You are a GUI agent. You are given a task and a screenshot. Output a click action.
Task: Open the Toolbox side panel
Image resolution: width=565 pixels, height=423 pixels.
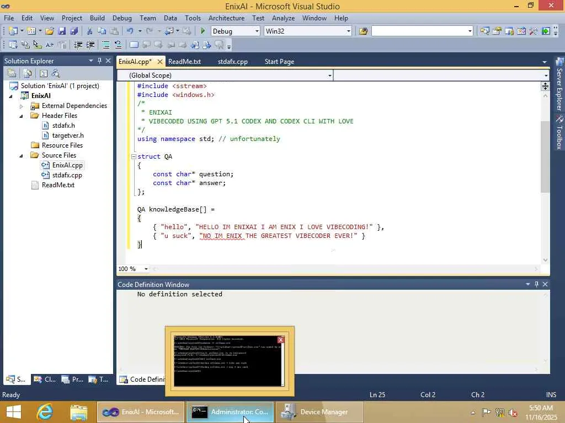559,134
